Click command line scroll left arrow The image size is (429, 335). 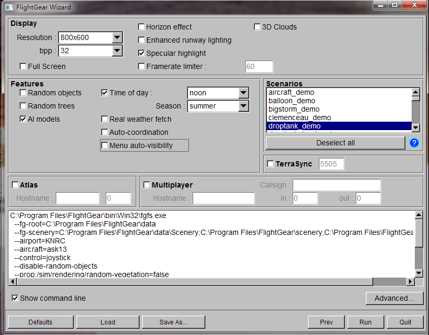[13, 281]
